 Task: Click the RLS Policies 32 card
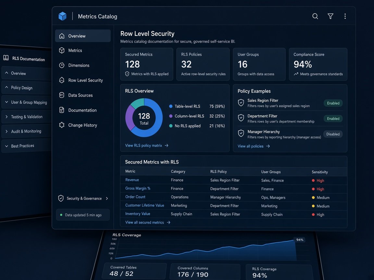click(203, 64)
